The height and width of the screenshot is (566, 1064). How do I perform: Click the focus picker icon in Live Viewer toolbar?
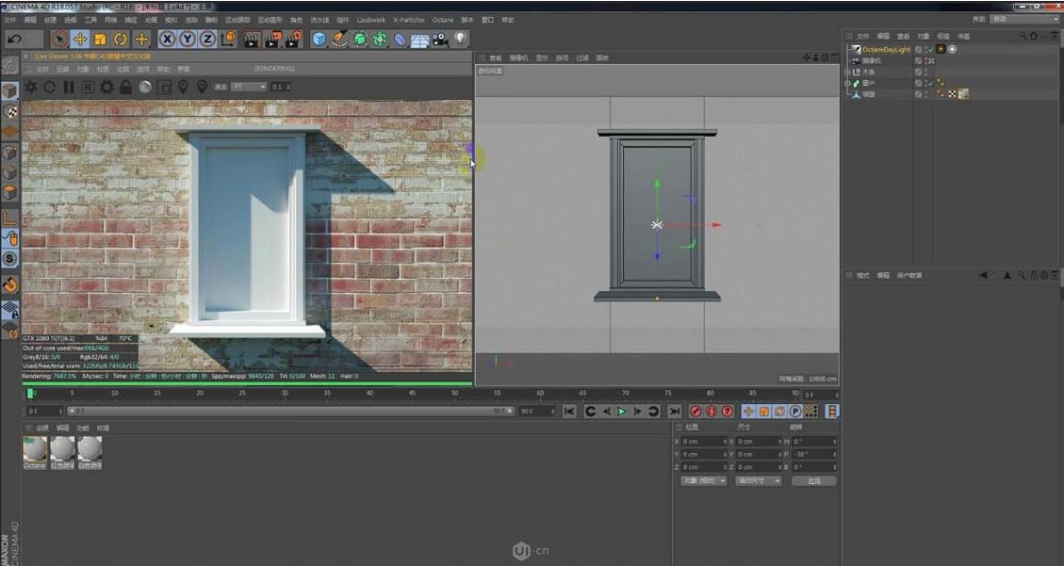[182, 87]
